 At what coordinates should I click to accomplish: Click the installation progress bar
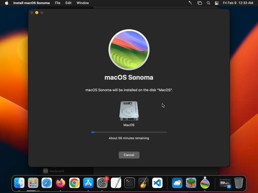point(129,132)
